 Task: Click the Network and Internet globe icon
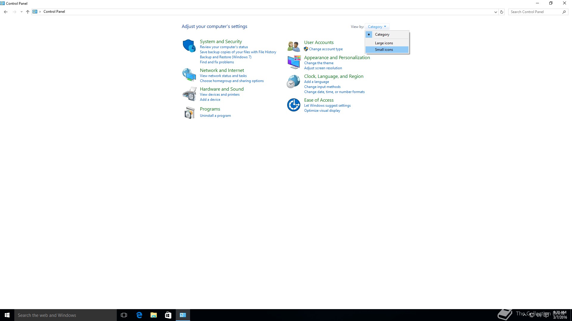click(x=189, y=75)
